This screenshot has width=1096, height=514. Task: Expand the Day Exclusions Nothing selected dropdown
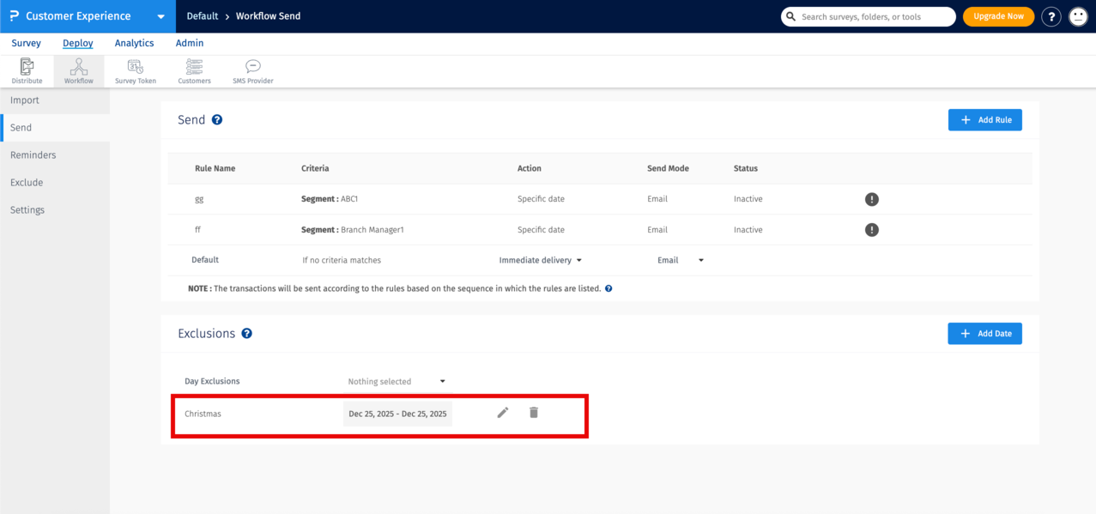point(397,381)
